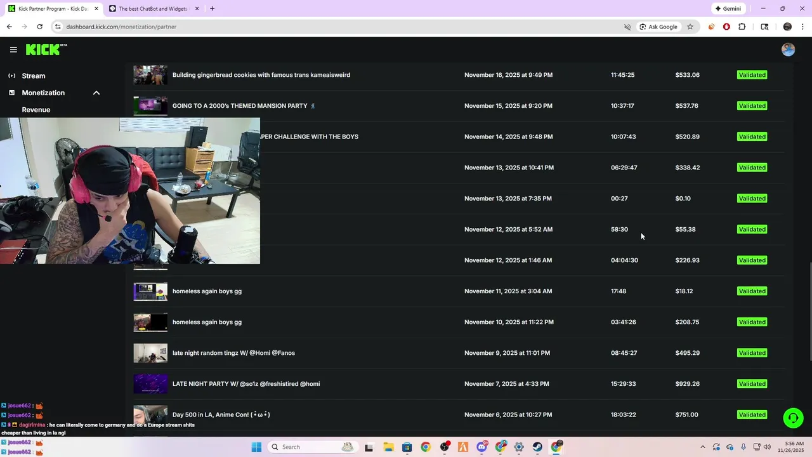Click the browser address bar URL
Image resolution: width=812 pixels, height=457 pixels.
tap(121, 27)
